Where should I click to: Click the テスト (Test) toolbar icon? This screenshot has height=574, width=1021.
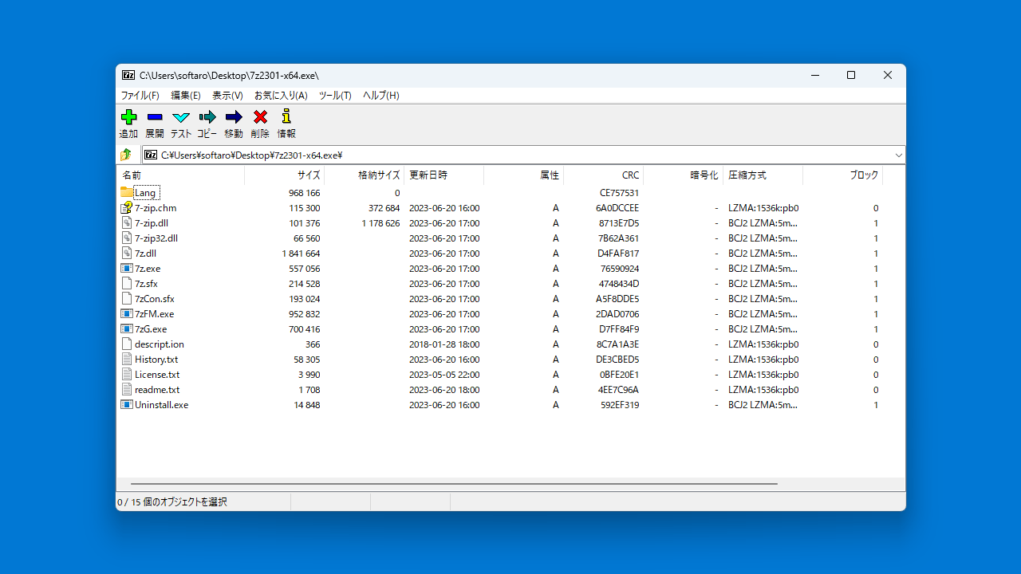click(x=181, y=117)
